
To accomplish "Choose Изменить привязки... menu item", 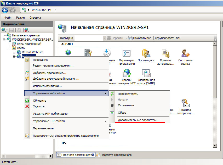I will pyautogui.click(x=66, y=86).
